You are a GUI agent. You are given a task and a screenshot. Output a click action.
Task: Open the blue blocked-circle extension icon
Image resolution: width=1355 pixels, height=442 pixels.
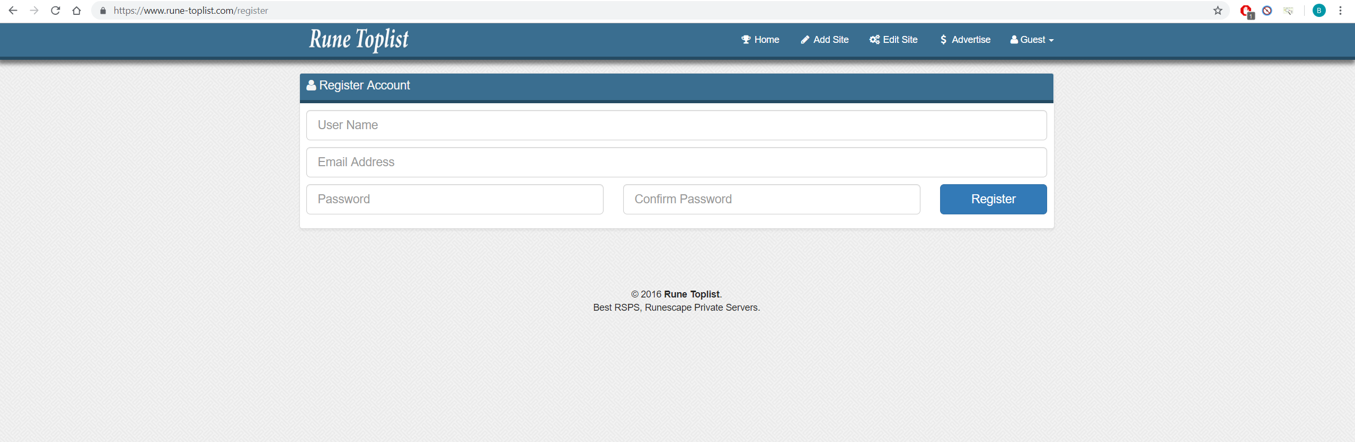point(1267,11)
